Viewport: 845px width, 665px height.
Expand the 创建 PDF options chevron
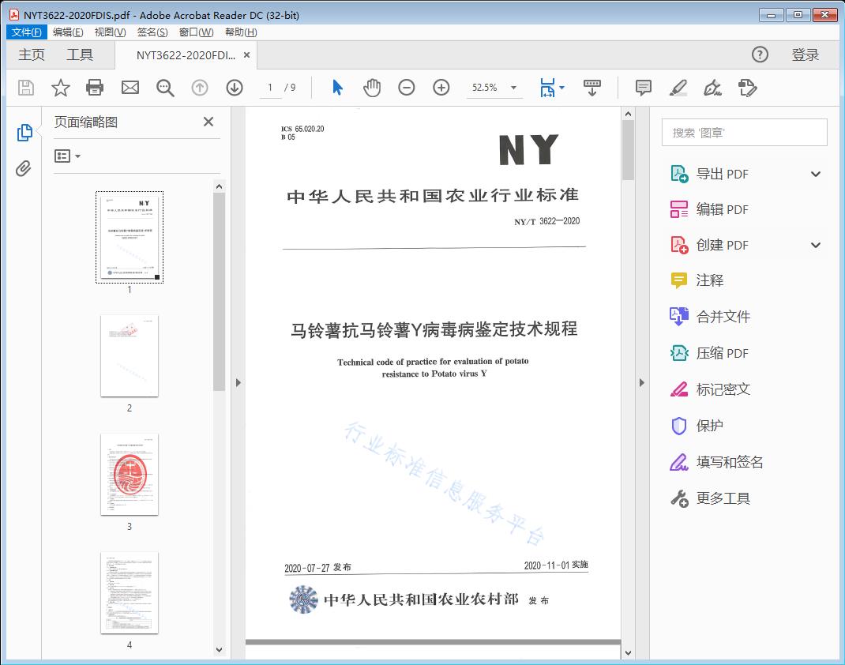tap(815, 245)
